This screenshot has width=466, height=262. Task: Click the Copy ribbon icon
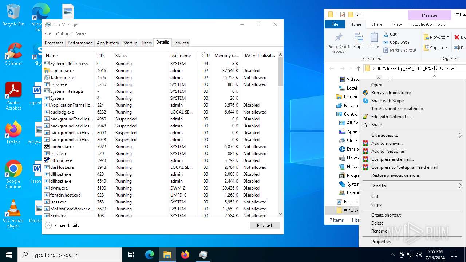[x=359, y=40]
